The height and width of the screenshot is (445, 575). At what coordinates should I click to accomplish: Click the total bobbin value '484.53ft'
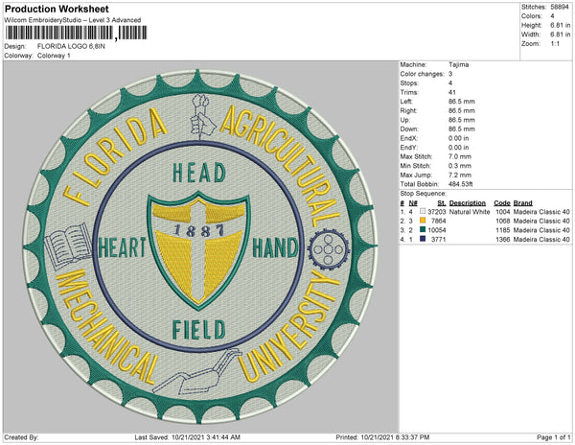461,184
